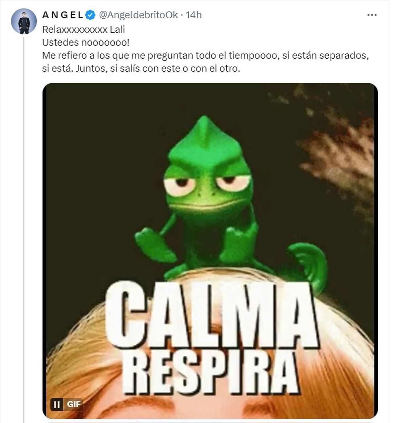Click the blue verified badge
407x423 pixels.
[90, 15]
